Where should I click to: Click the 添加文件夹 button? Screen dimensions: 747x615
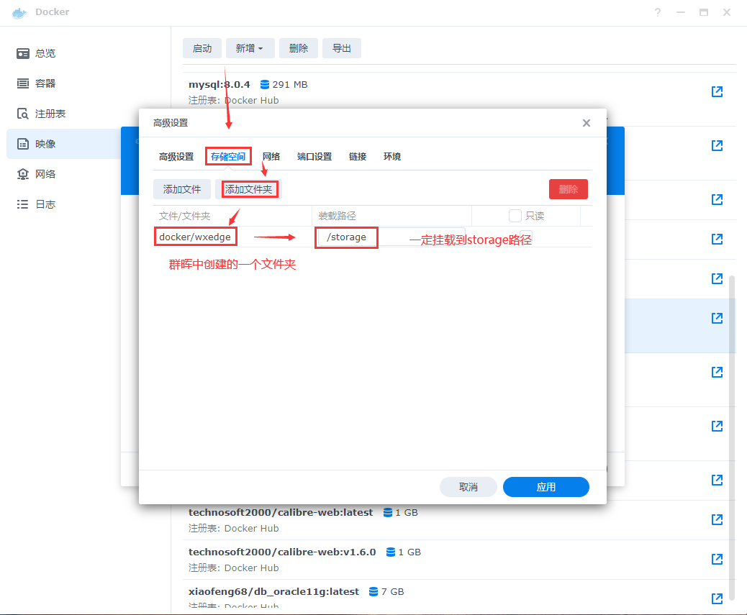coord(249,189)
